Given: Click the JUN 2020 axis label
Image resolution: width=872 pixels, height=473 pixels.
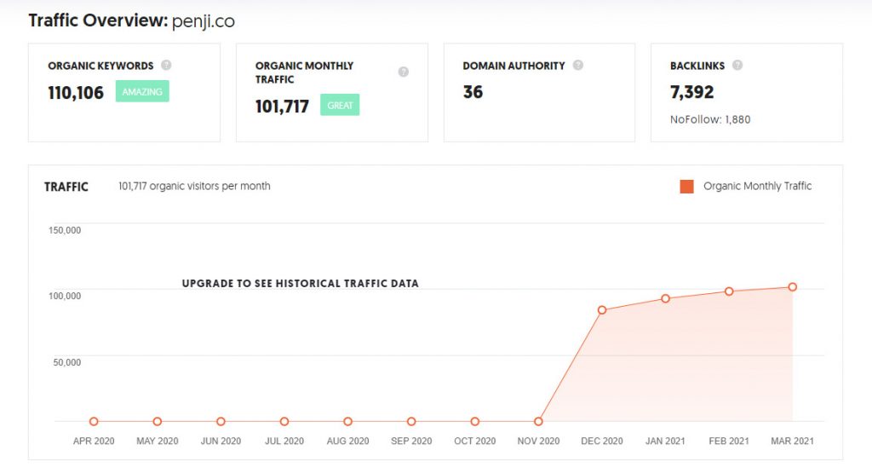Looking at the screenshot, I should (x=221, y=441).
